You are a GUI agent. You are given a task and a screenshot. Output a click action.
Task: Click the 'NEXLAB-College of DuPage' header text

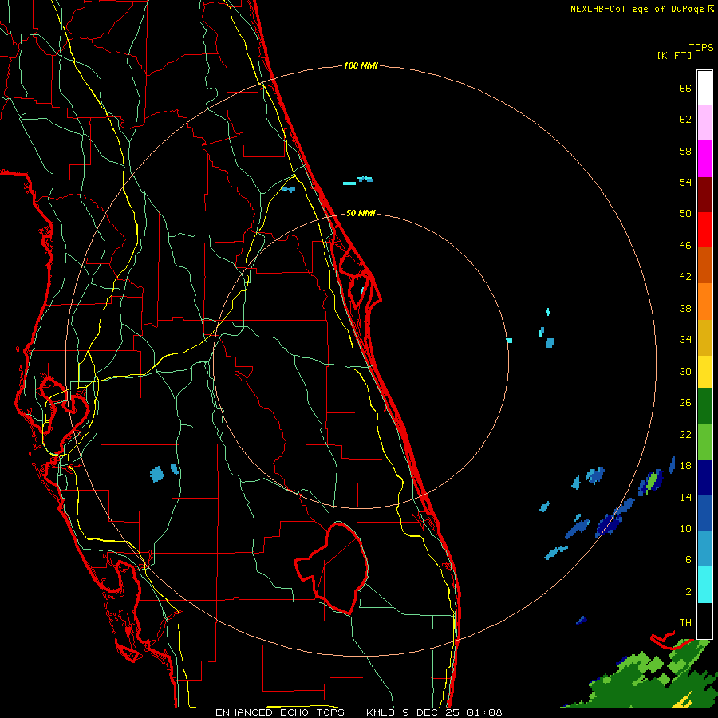pos(637,9)
